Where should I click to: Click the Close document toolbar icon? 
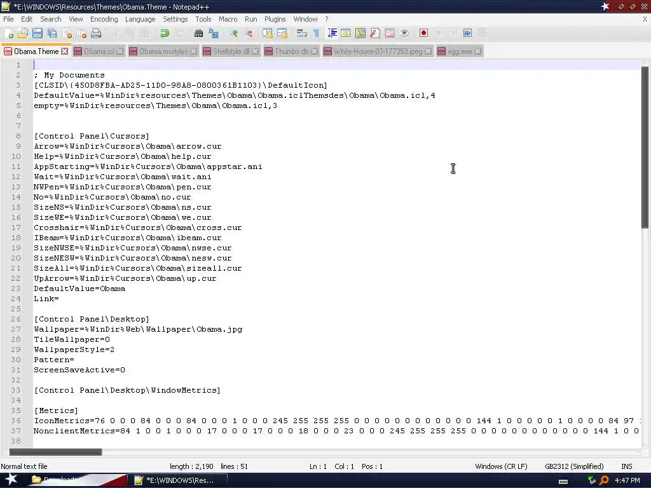[x=67, y=34]
